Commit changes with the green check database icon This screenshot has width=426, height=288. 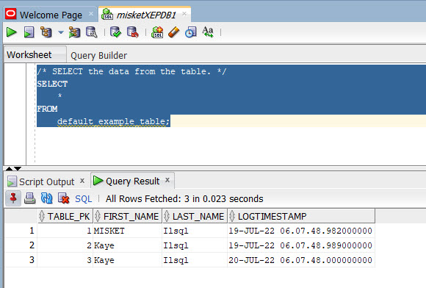coord(116,32)
